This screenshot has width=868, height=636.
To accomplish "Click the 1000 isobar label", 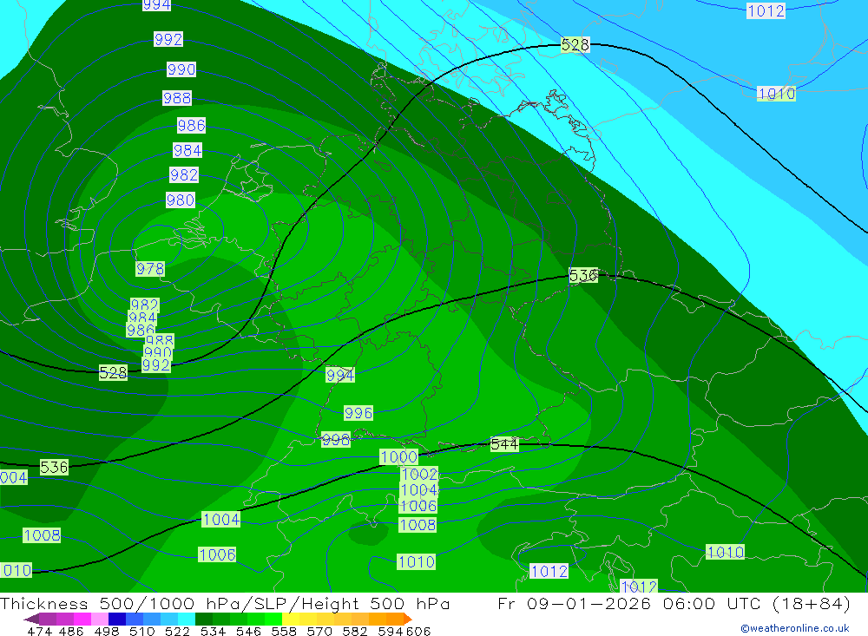I will click(398, 456).
